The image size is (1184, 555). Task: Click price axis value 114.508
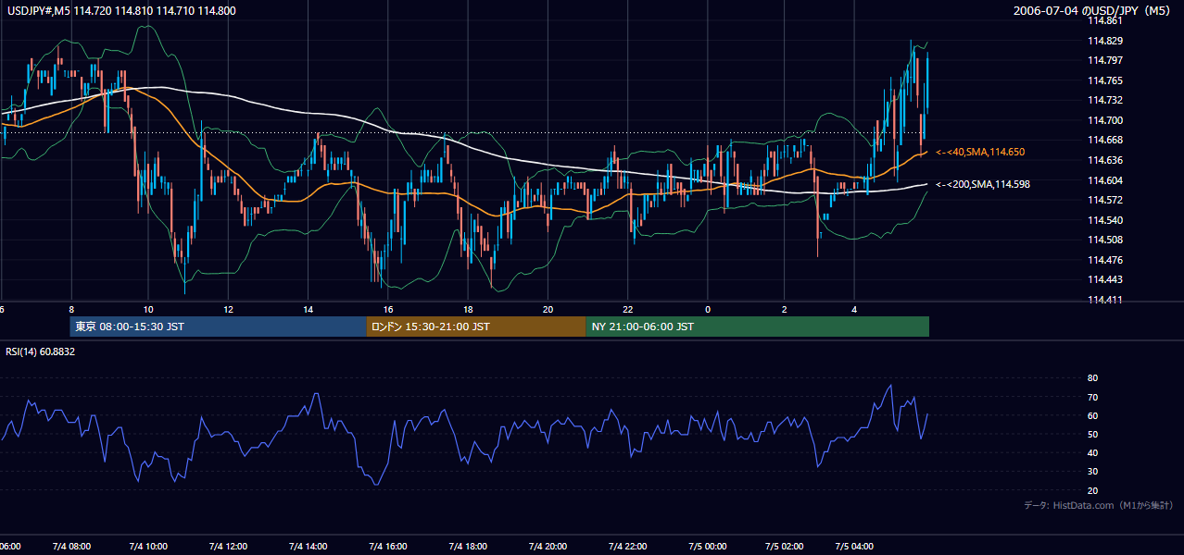coord(1105,240)
